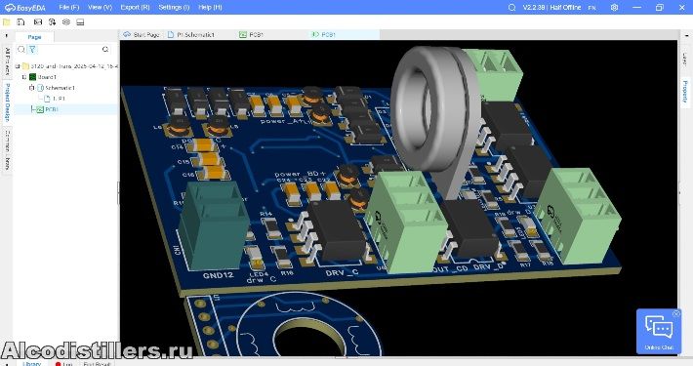693x366 pixels.
Task: Click the filter funnel icon in project panel
Action: (x=32, y=49)
